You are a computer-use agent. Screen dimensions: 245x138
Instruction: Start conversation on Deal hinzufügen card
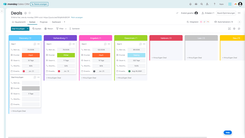[x=35, y=77]
